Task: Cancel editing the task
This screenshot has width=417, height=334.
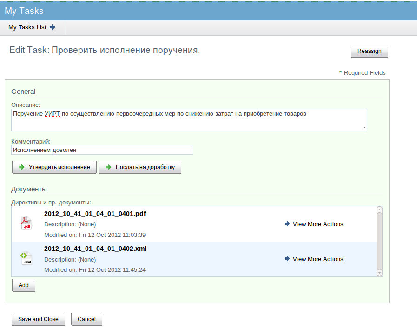Action: (86, 319)
